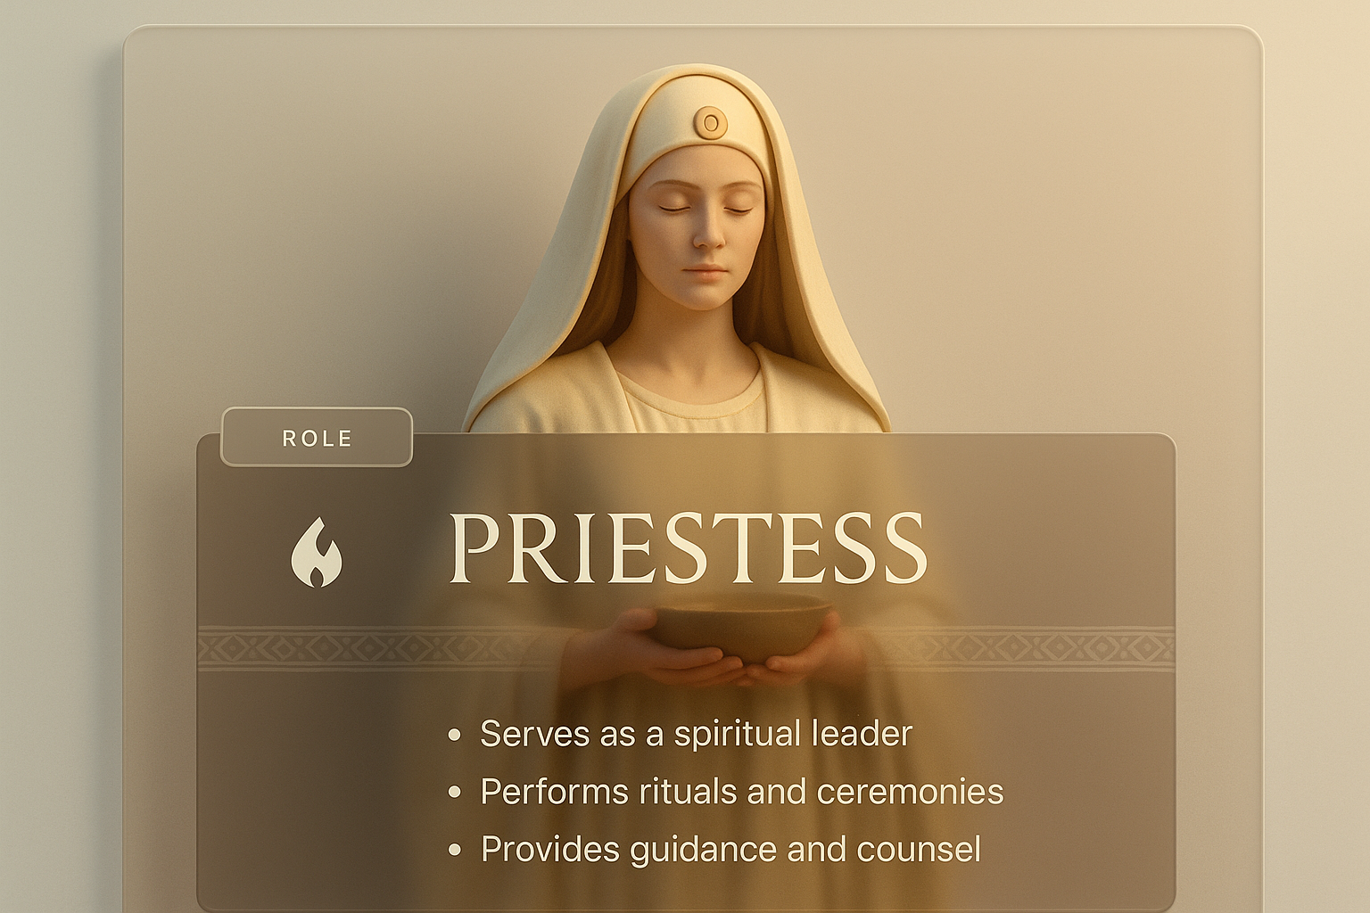Select 'Performs rituals and ceremonies' text
Viewport: 1370px width, 913px height.
742,792
